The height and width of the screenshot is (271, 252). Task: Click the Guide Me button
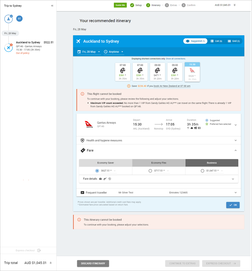click(120, 5)
